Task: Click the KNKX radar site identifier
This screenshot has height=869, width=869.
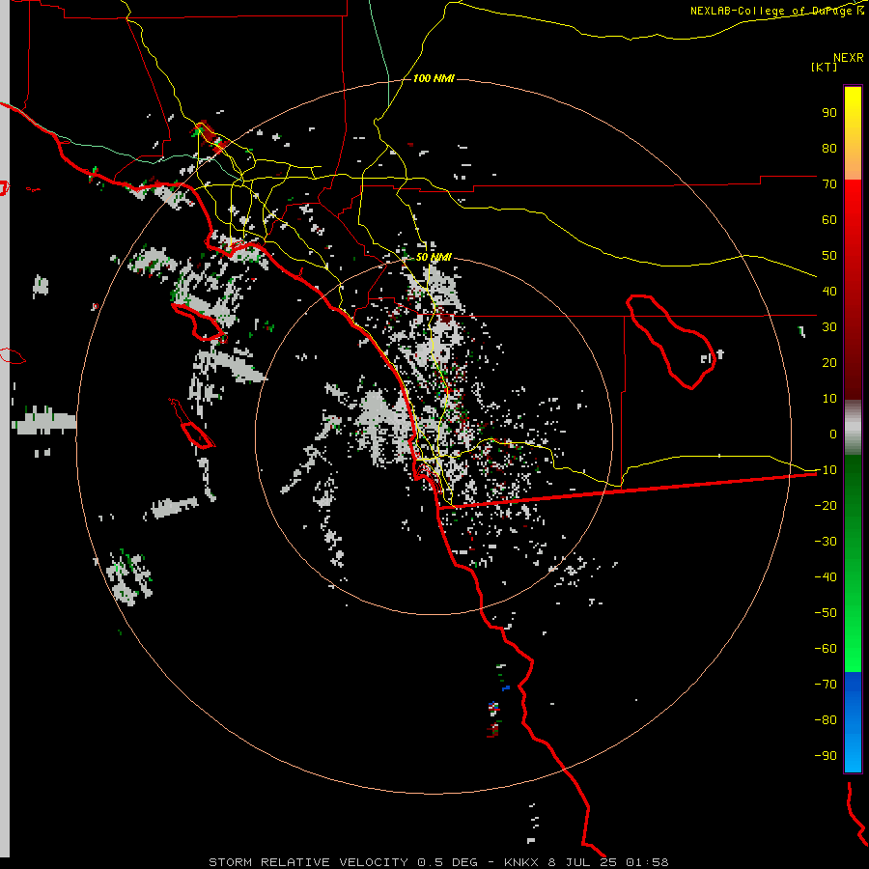Action: click(521, 862)
